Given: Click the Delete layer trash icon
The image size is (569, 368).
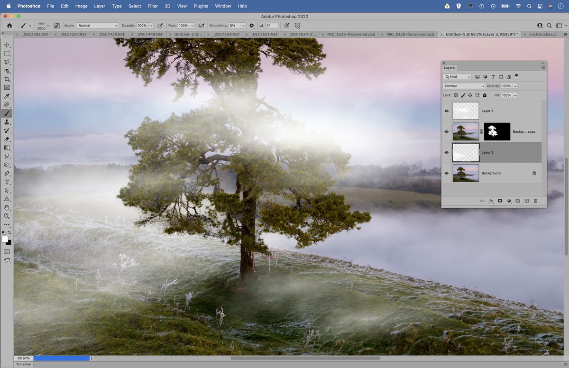Looking at the screenshot, I should [x=535, y=201].
